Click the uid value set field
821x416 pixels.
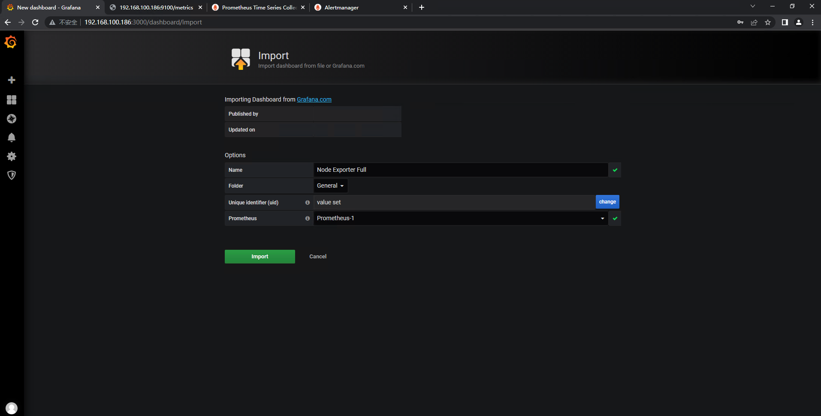point(454,202)
